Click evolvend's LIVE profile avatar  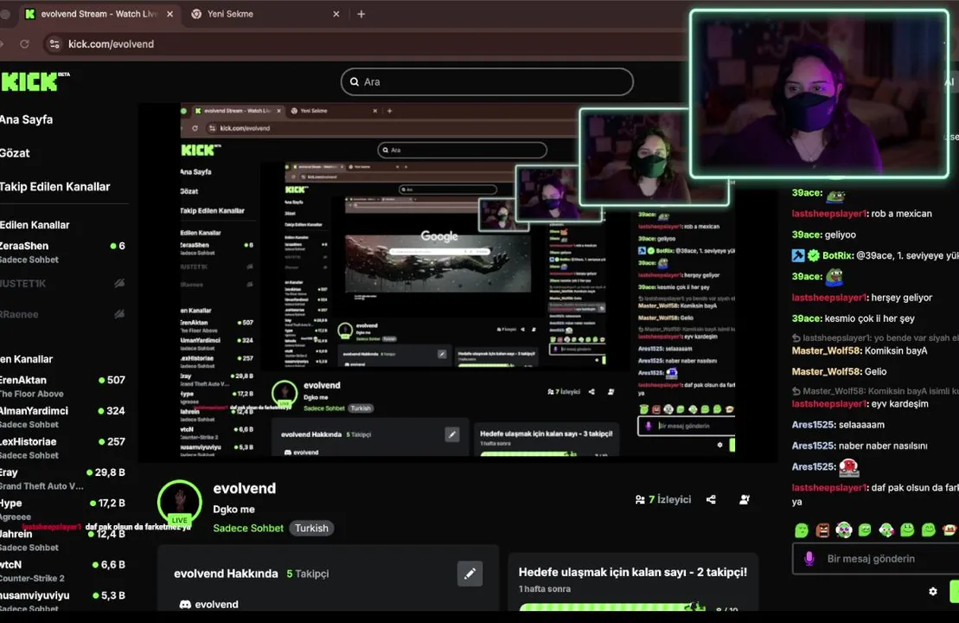coord(180,502)
